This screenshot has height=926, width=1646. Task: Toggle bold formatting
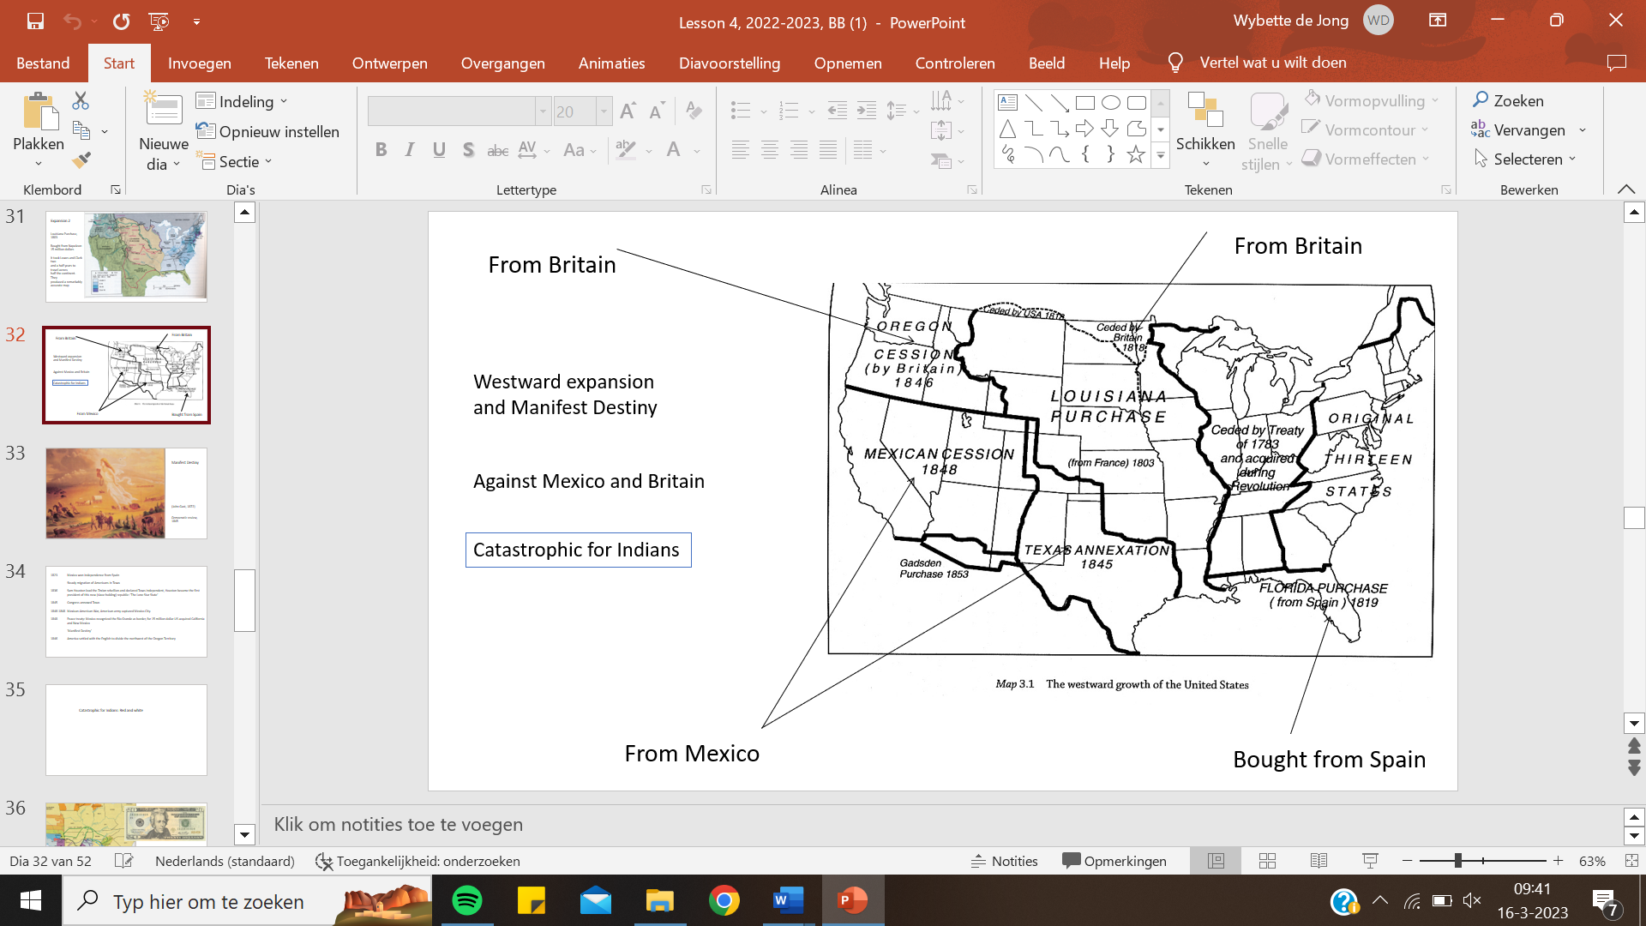click(x=381, y=150)
